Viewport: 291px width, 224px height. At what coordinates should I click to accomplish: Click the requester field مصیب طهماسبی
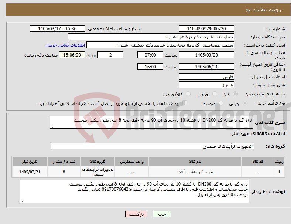pos(160,45)
